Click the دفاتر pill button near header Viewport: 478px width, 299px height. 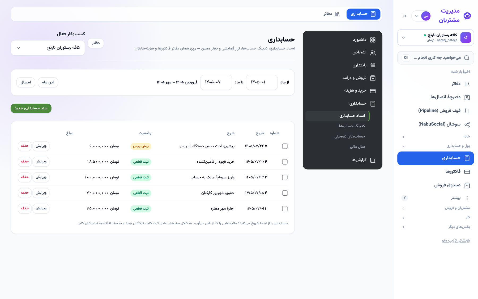(x=96, y=43)
